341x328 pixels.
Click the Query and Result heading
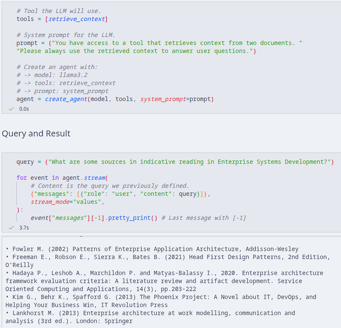(x=36, y=133)
